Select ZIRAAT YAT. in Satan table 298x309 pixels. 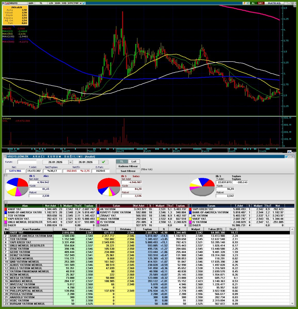pos(142,216)
